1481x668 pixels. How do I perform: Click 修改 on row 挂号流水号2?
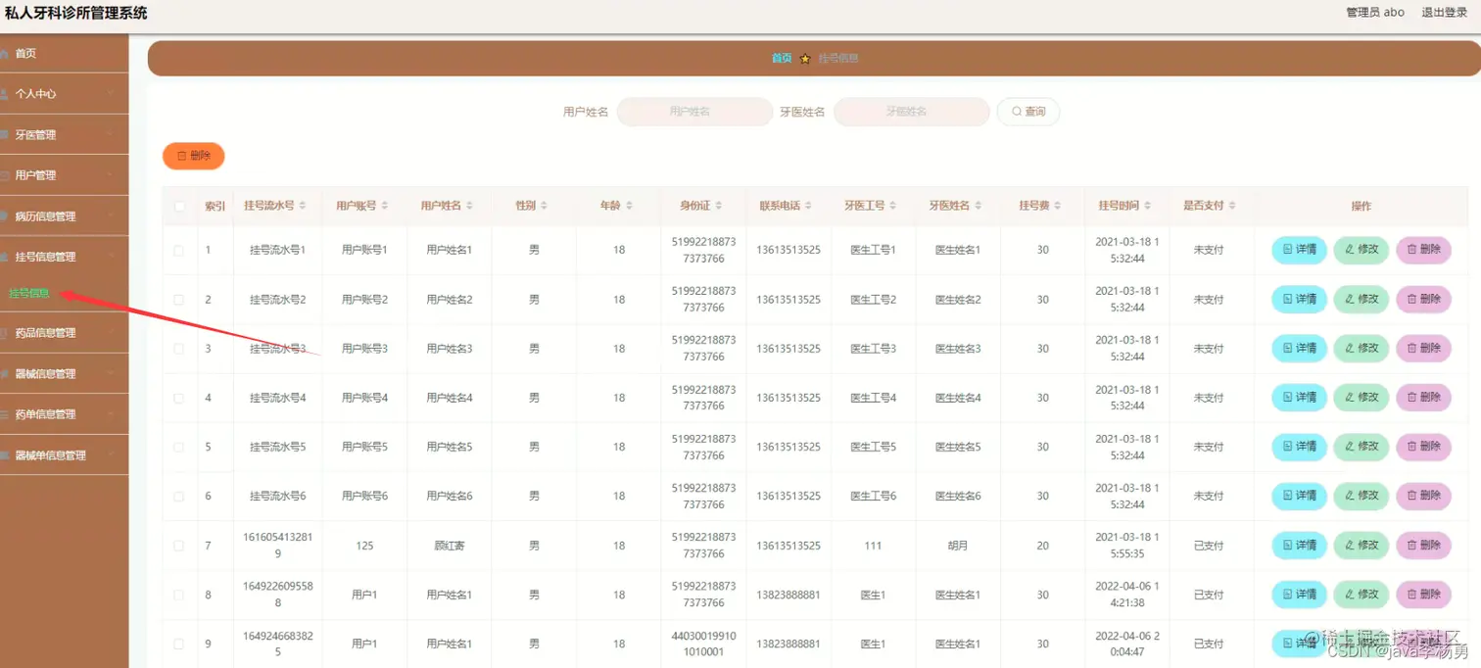(x=1362, y=299)
